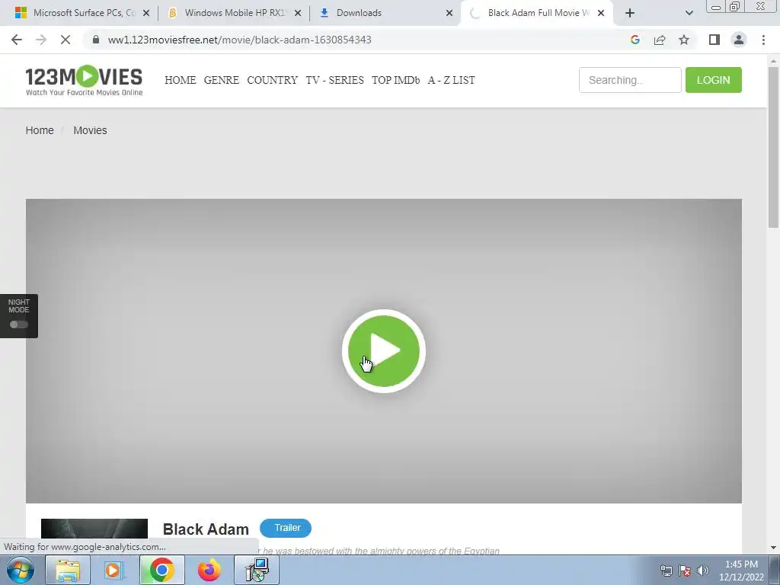Open the COUNTRY menu
Image resolution: width=780 pixels, height=585 pixels.
click(272, 80)
